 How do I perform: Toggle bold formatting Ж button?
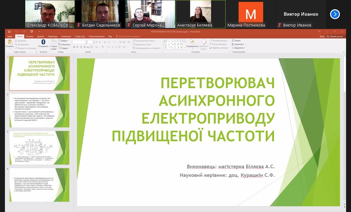74,47
